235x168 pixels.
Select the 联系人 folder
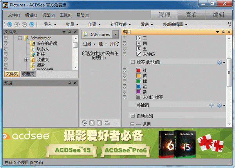coord(40,49)
